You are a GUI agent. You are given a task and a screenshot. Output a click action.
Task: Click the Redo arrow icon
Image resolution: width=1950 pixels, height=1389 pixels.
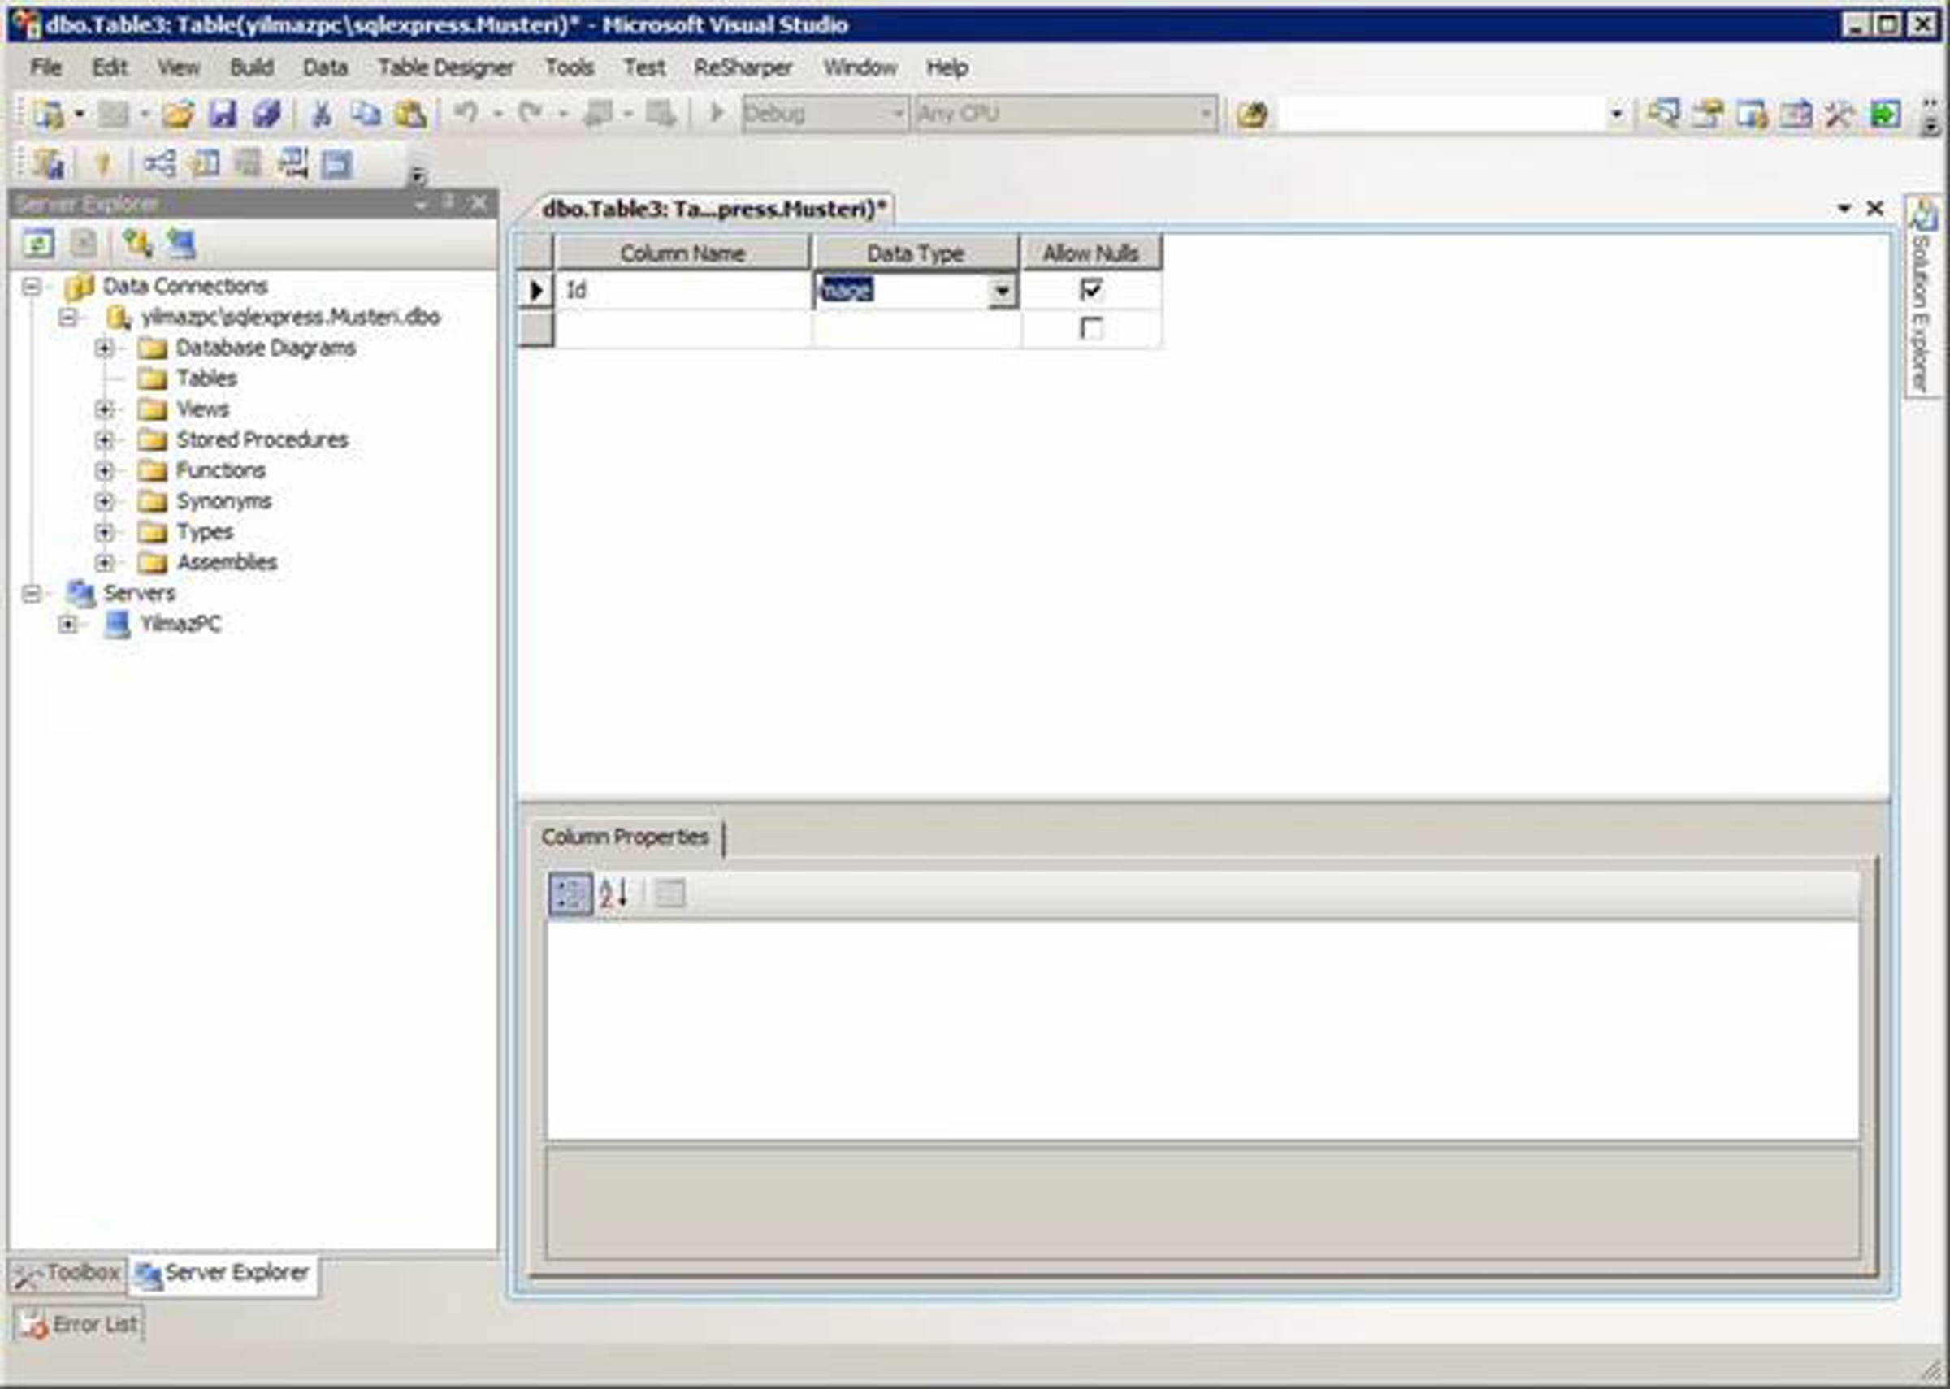(x=531, y=113)
